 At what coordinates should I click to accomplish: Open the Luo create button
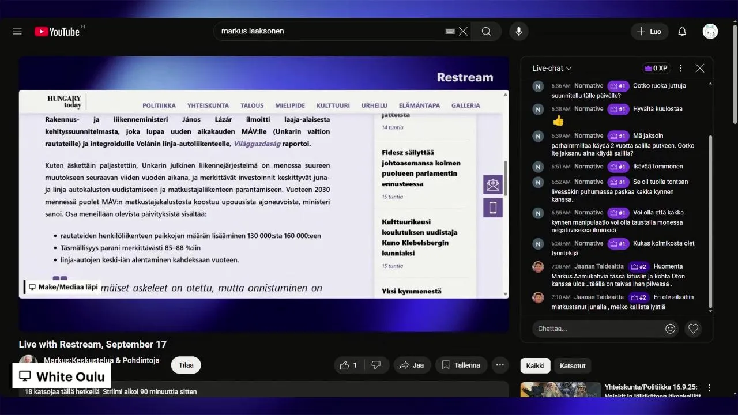pyautogui.click(x=649, y=31)
